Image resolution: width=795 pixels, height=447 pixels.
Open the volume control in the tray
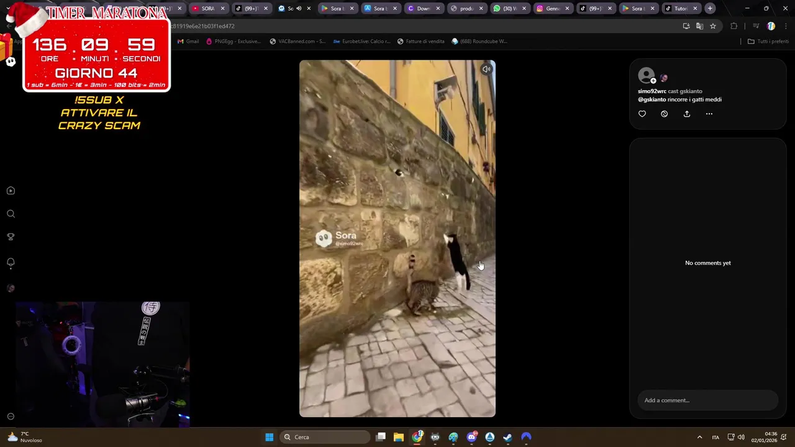click(x=741, y=437)
